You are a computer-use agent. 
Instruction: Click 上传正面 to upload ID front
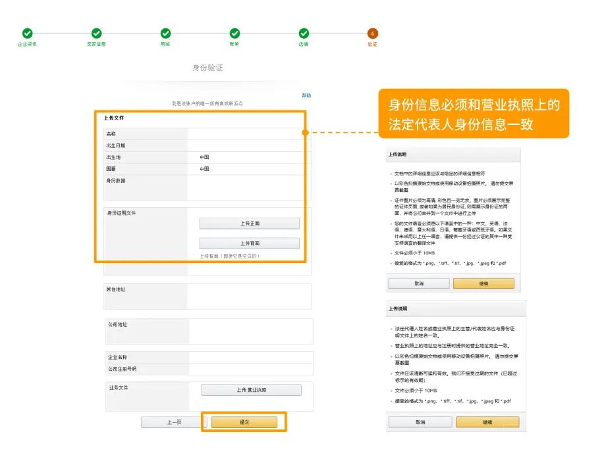pyautogui.click(x=250, y=224)
